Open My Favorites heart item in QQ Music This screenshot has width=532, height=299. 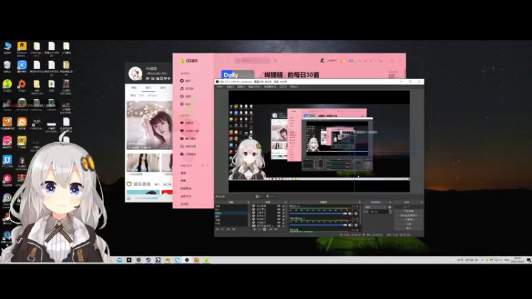(187, 123)
